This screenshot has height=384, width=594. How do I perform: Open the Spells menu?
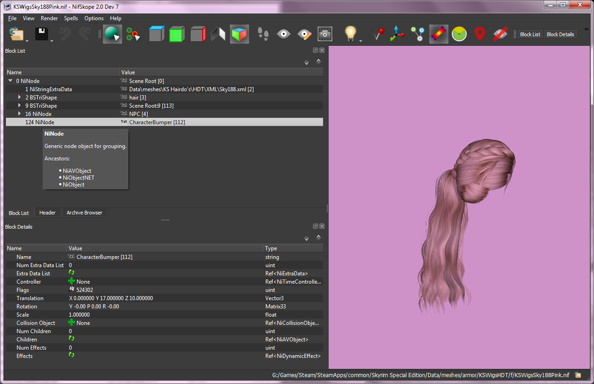point(71,18)
